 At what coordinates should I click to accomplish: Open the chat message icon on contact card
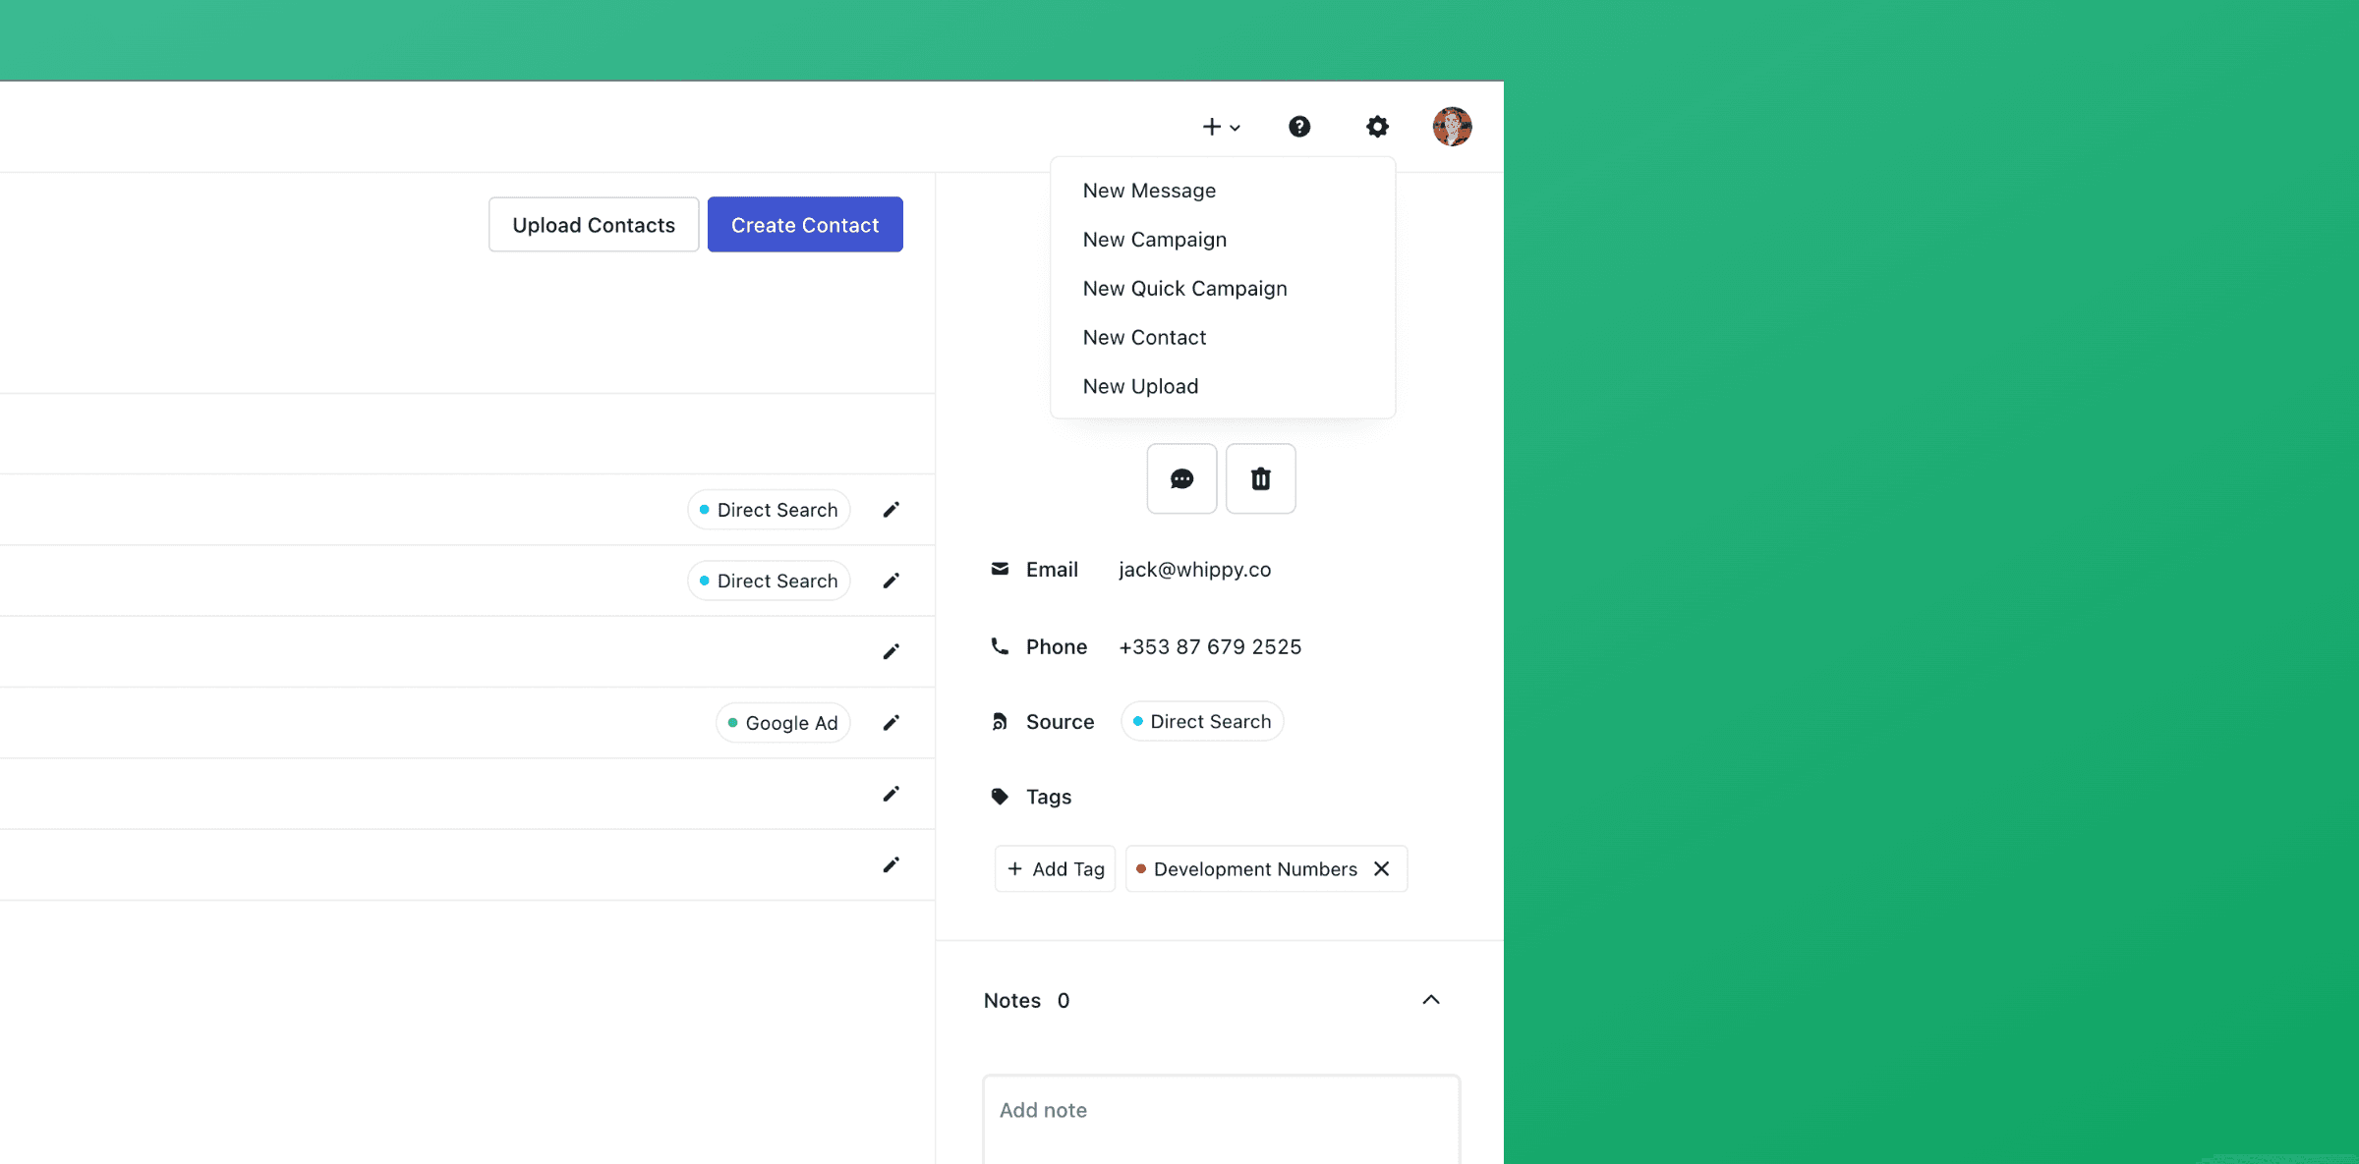[1181, 478]
